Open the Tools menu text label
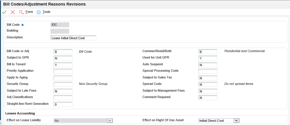The image size is (290, 125). (x=46, y=12)
